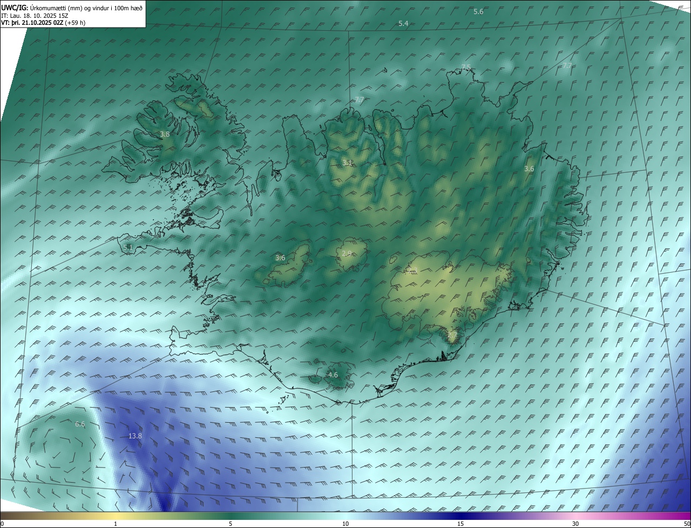Viewport: 691px width, 528px height.
Task: Click the dark blue segment of the color bar
Action: (460, 516)
